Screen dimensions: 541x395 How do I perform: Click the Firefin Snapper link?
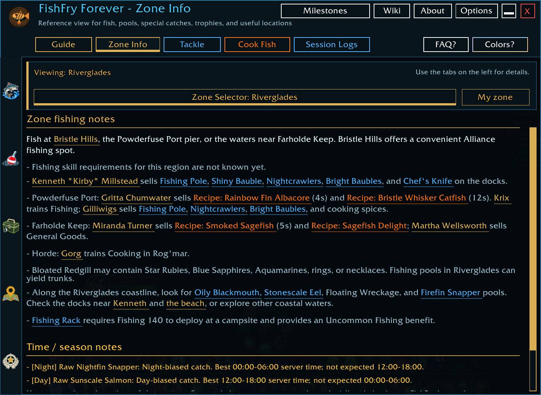point(450,293)
